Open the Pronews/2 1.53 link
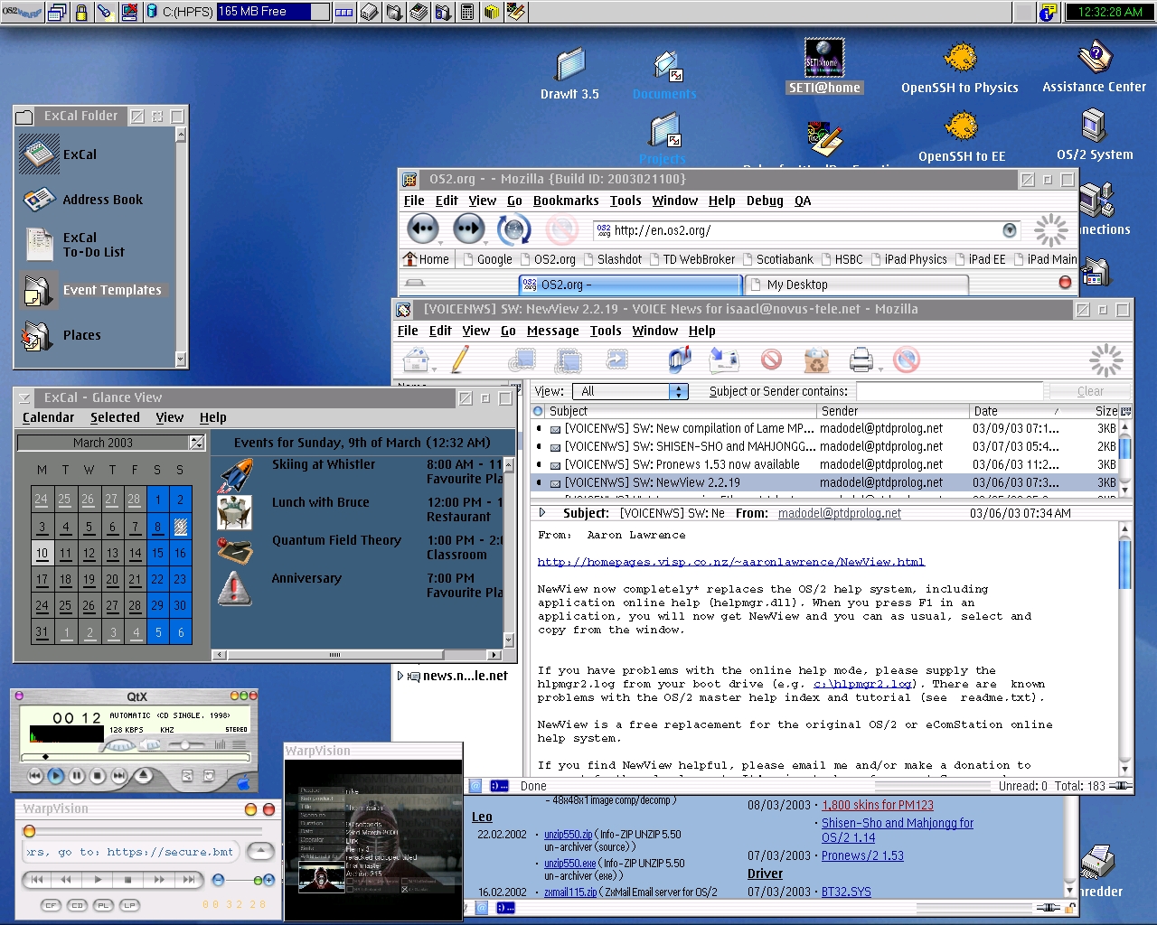The width and height of the screenshot is (1157, 925). point(862,855)
